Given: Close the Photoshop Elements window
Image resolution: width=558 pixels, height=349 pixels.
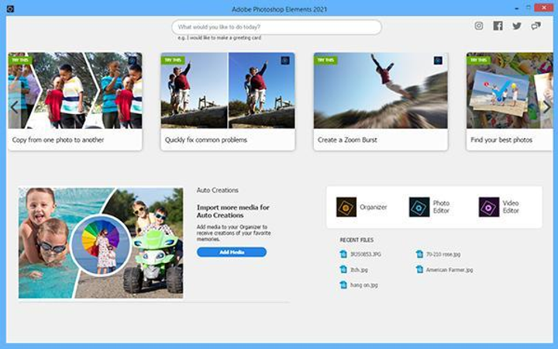Looking at the screenshot, I should click(544, 8).
